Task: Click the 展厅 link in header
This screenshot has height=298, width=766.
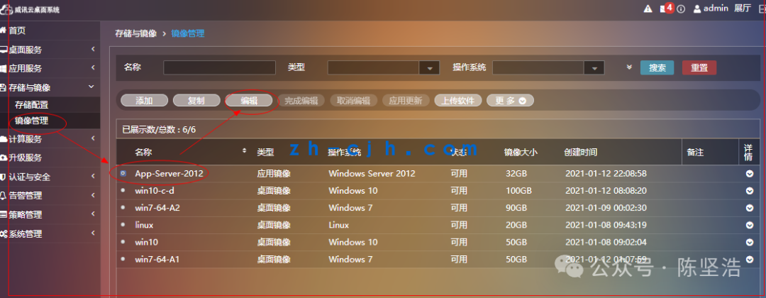Action: (x=742, y=9)
